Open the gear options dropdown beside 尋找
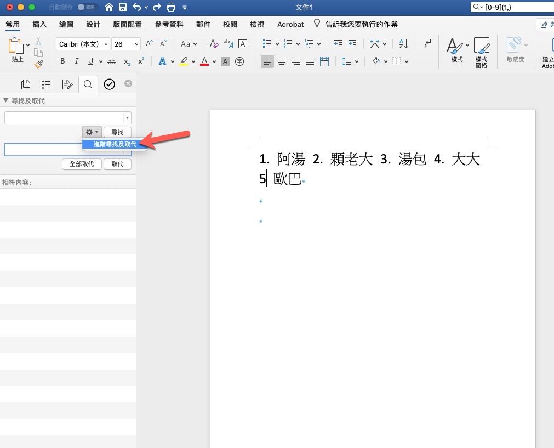Screen dimensions: 554x448 click(x=92, y=132)
